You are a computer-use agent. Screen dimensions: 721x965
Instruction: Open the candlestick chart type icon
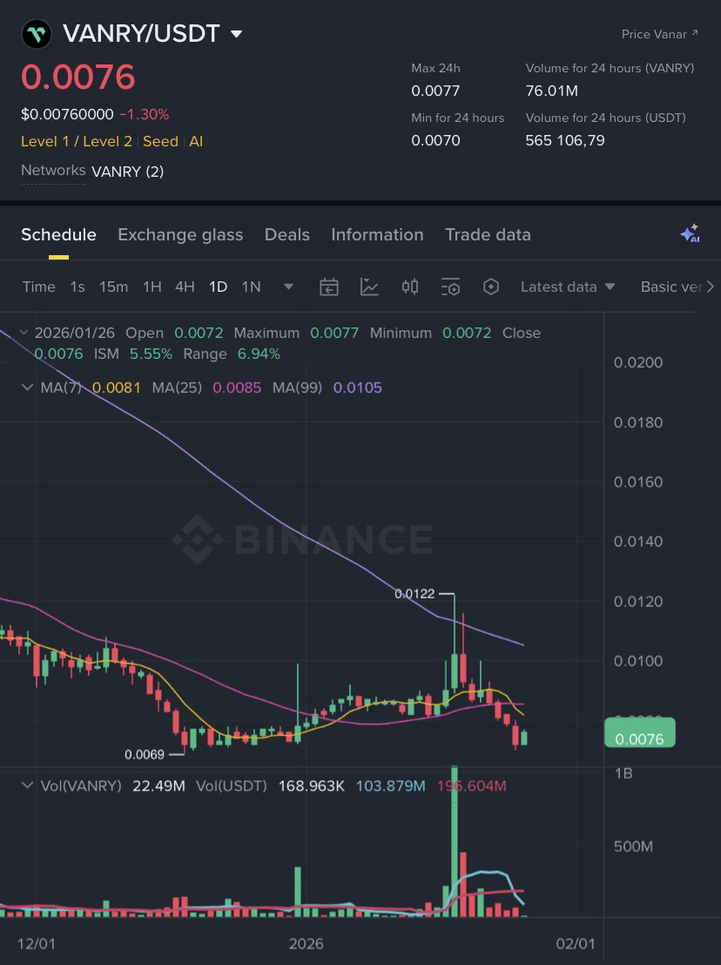[410, 287]
